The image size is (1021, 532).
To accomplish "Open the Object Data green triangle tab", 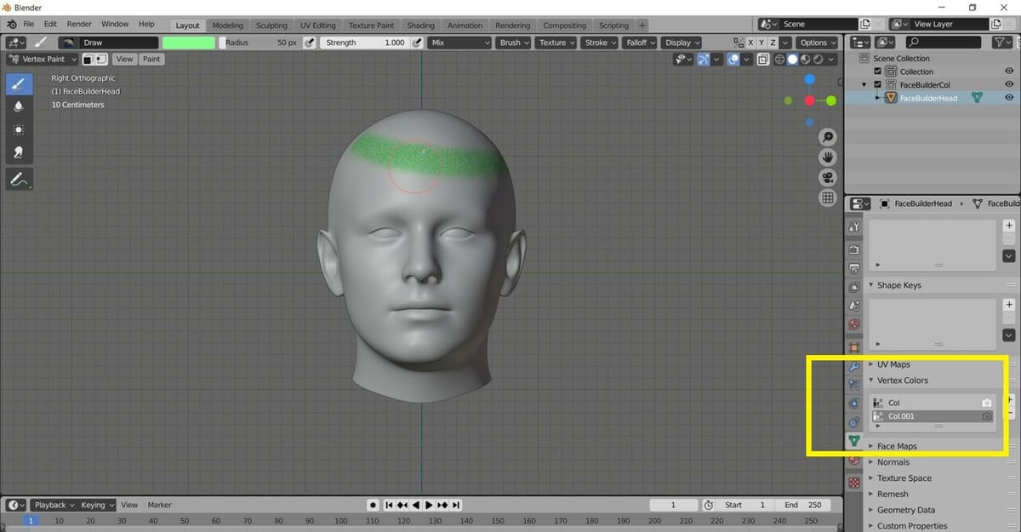I will 854,441.
